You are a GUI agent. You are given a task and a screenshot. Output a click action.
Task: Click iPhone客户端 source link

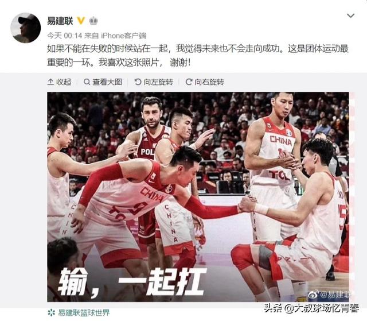coord(124,36)
